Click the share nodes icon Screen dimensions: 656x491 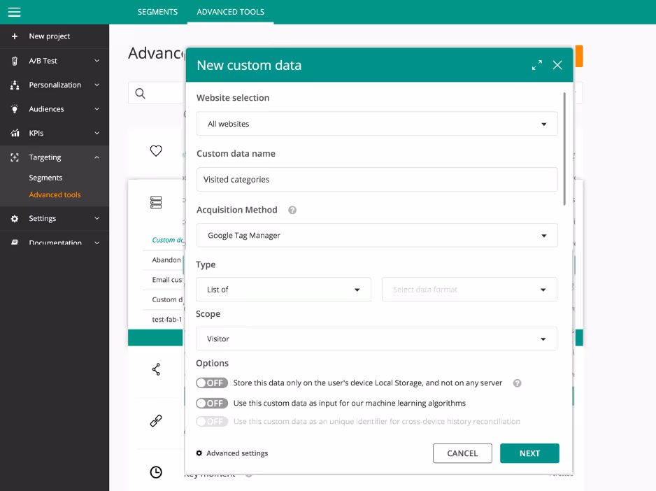click(x=156, y=369)
